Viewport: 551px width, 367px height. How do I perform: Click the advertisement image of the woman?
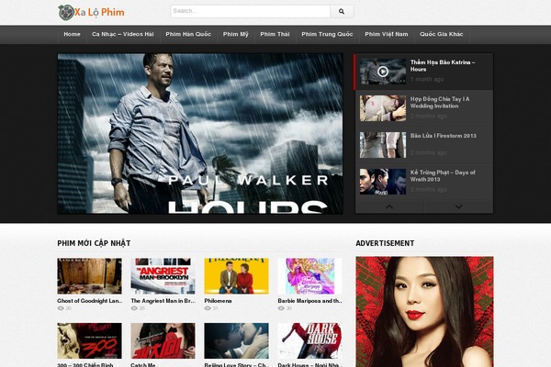(x=424, y=312)
